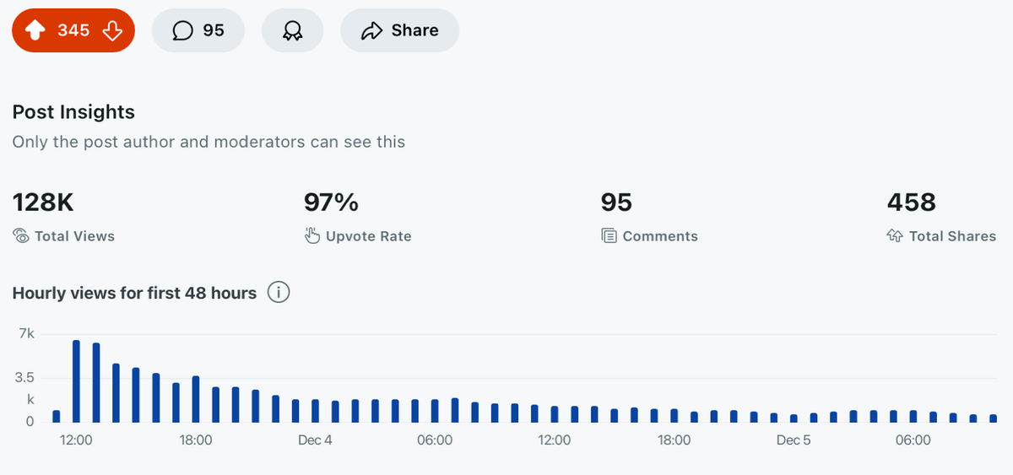Click the Post Insights heading
This screenshot has width=1013, height=475.
pos(73,111)
